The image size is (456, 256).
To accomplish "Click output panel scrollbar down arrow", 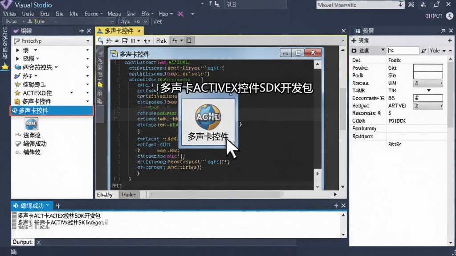I will coord(343,235).
